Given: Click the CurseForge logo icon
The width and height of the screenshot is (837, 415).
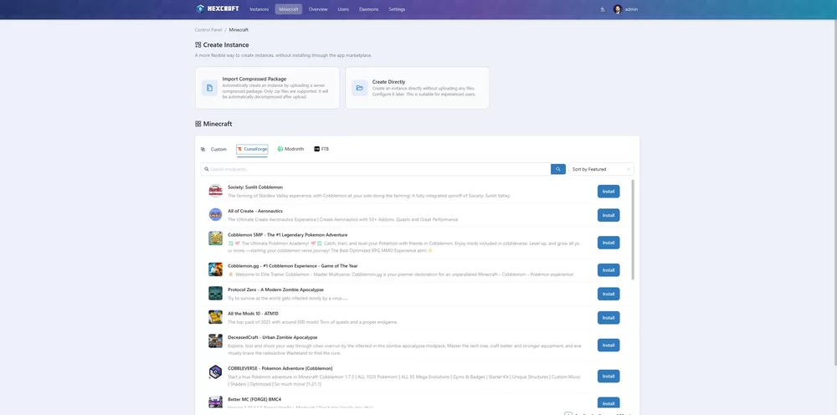Looking at the screenshot, I should 240,150.
